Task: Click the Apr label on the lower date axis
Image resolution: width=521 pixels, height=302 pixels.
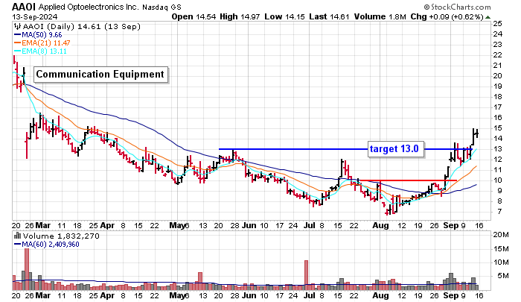Action: tap(107, 295)
